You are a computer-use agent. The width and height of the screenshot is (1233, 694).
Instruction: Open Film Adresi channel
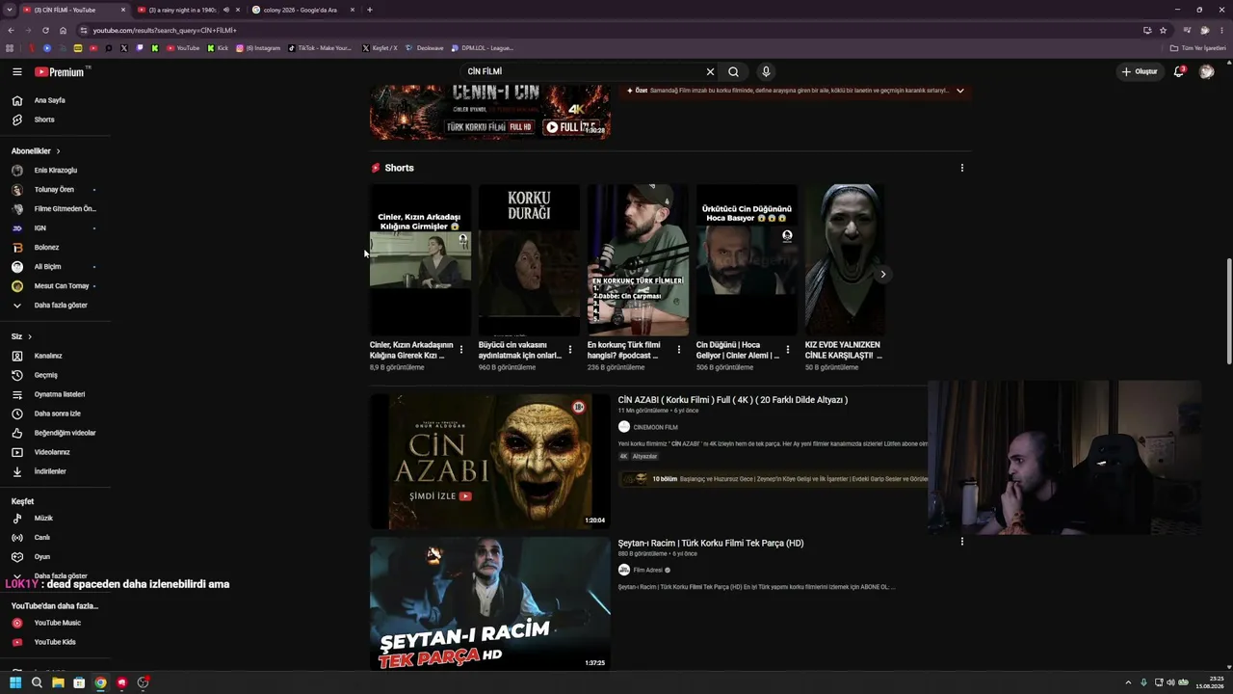648,570
